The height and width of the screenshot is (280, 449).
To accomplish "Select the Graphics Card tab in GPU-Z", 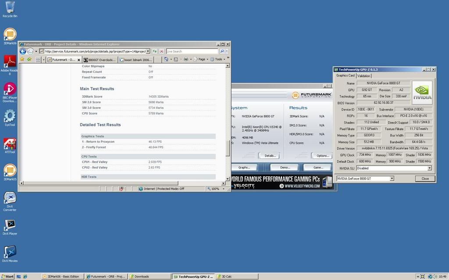I will [x=346, y=76].
